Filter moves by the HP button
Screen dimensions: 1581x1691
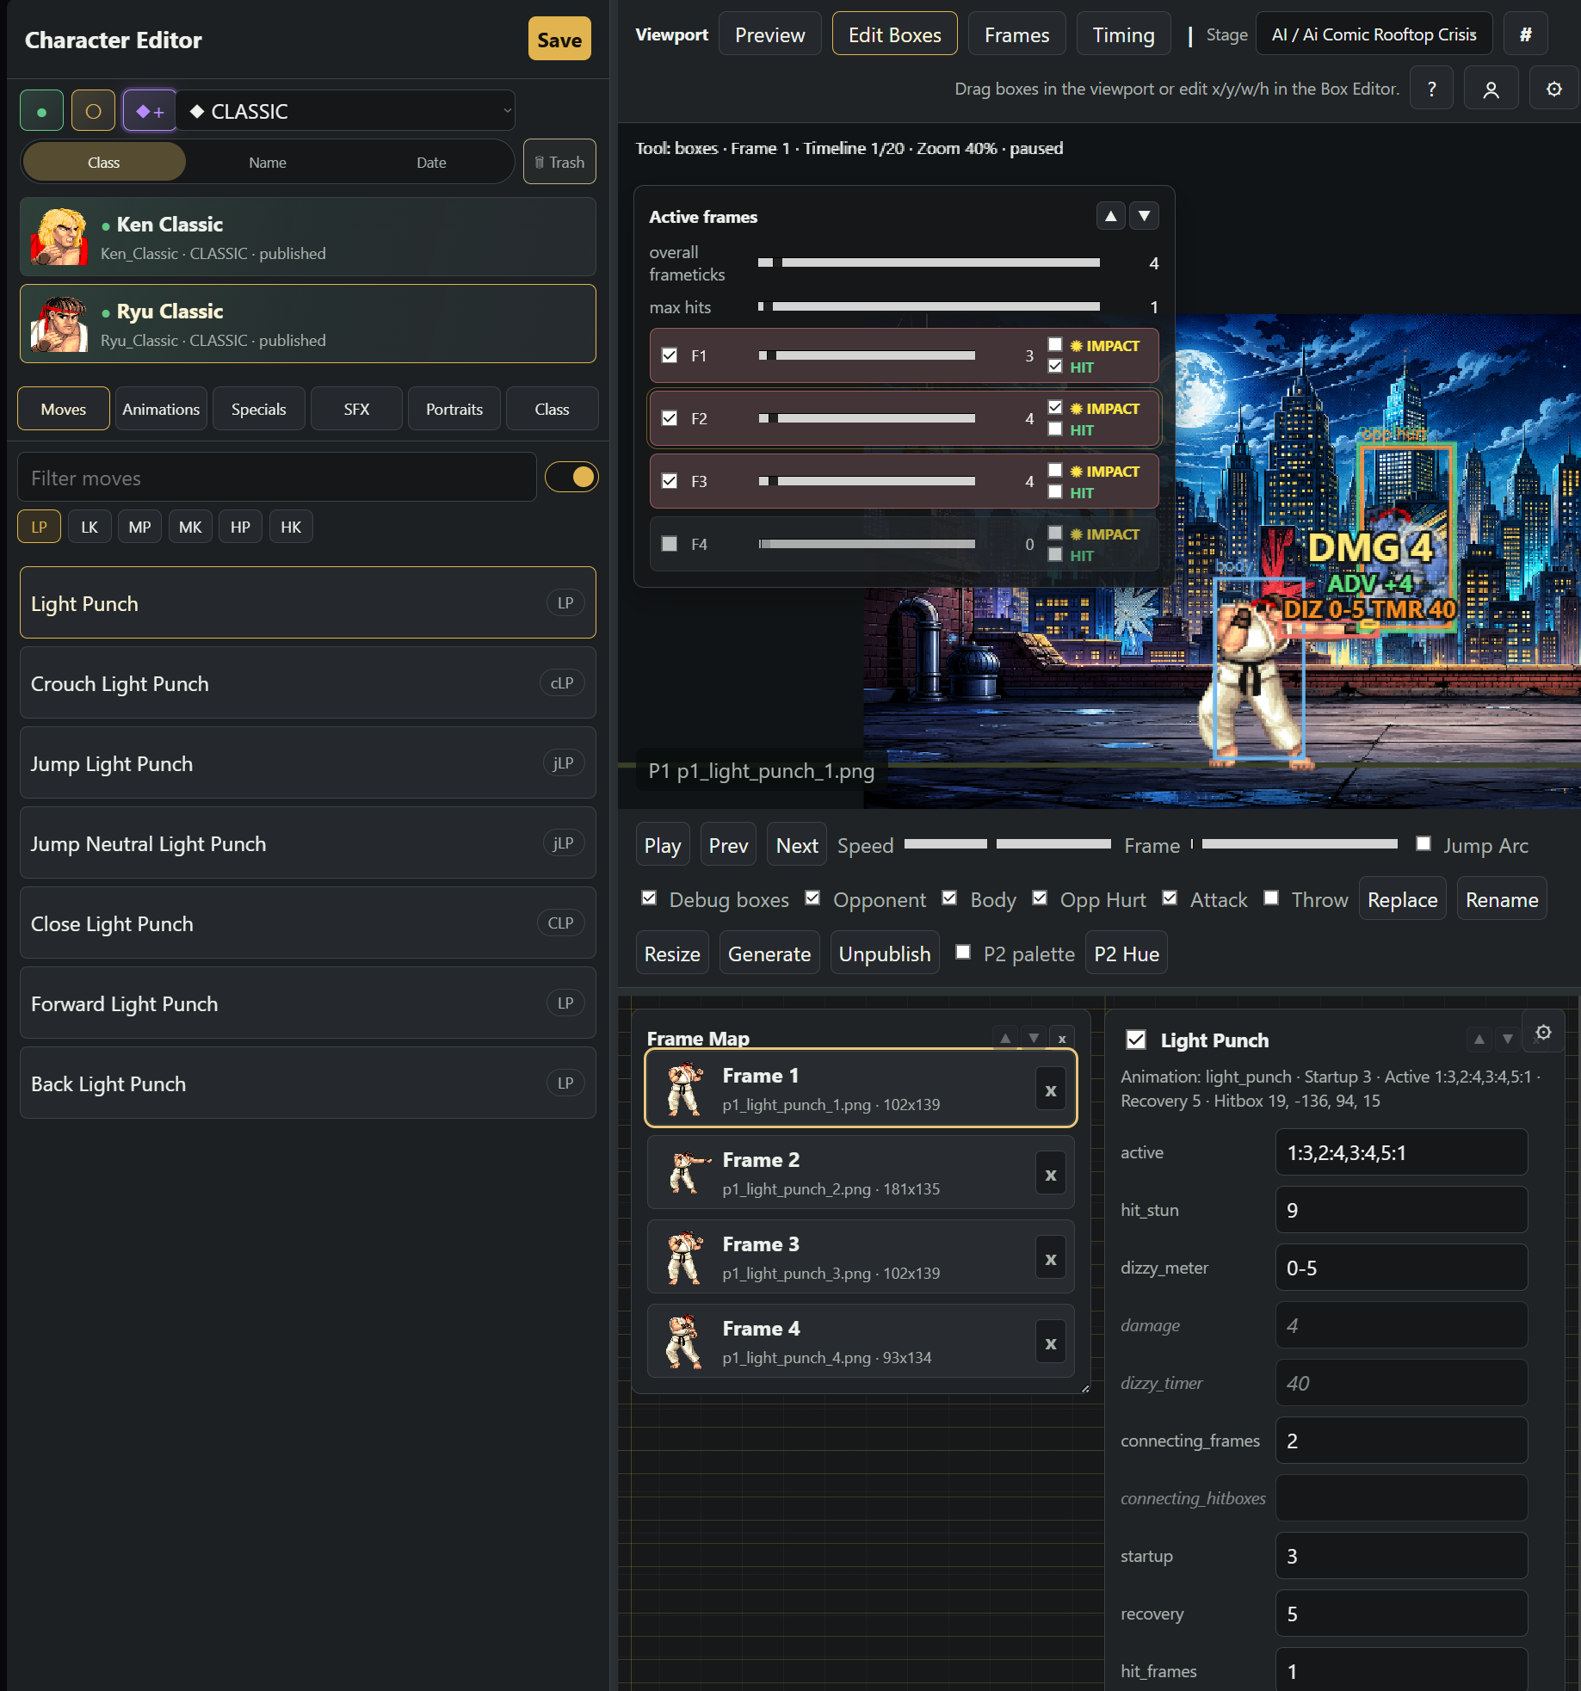240,527
